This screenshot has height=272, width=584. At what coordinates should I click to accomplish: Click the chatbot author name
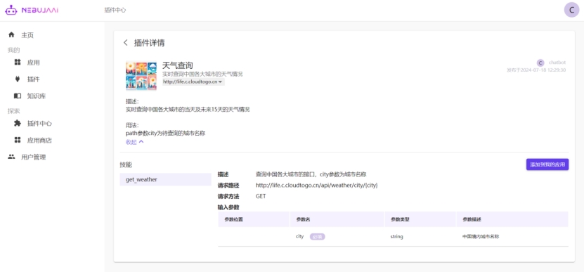point(557,63)
